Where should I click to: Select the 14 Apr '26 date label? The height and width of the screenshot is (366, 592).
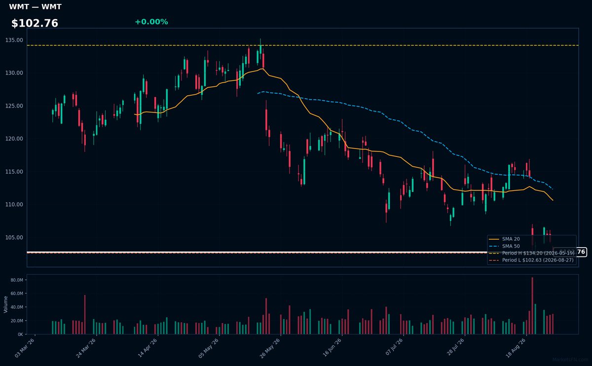(x=147, y=348)
